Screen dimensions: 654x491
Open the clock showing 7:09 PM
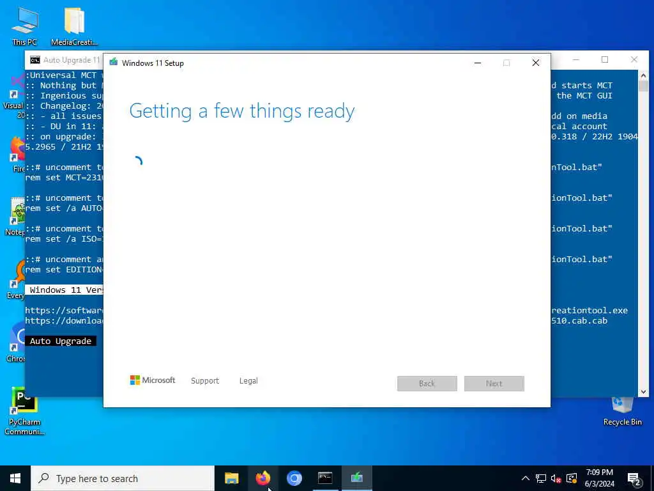click(x=599, y=478)
